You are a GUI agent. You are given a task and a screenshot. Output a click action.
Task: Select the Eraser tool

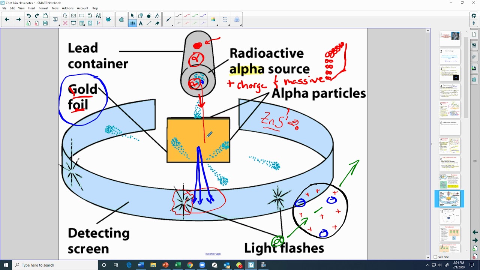tap(157, 23)
